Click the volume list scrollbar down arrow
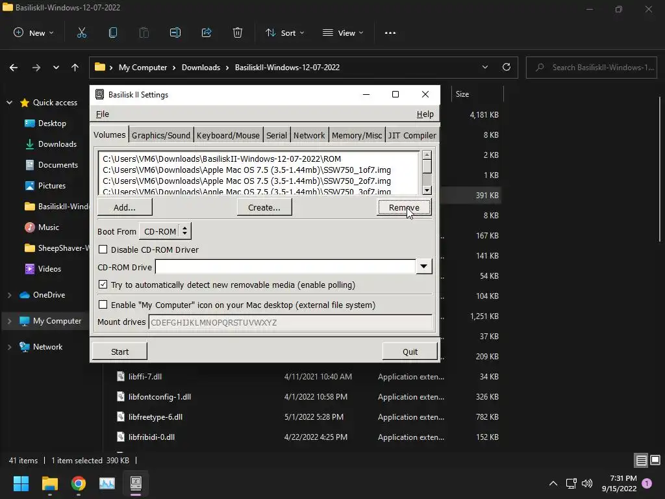This screenshot has width=665, height=499. [x=427, y=190]
